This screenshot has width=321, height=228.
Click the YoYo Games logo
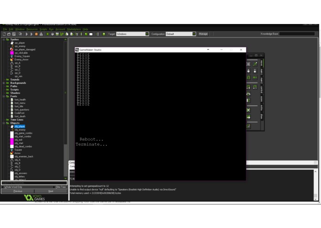[34, 198]
